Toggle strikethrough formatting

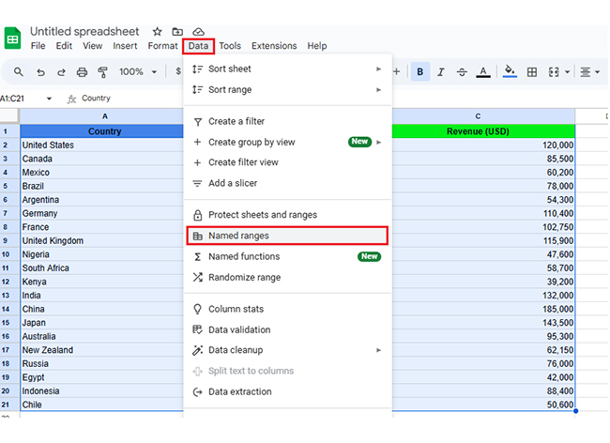click(x=461, y=72)
